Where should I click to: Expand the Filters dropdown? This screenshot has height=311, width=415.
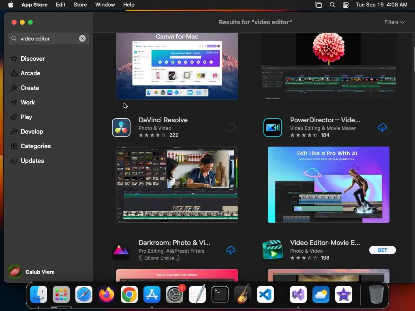pos(394,22)
